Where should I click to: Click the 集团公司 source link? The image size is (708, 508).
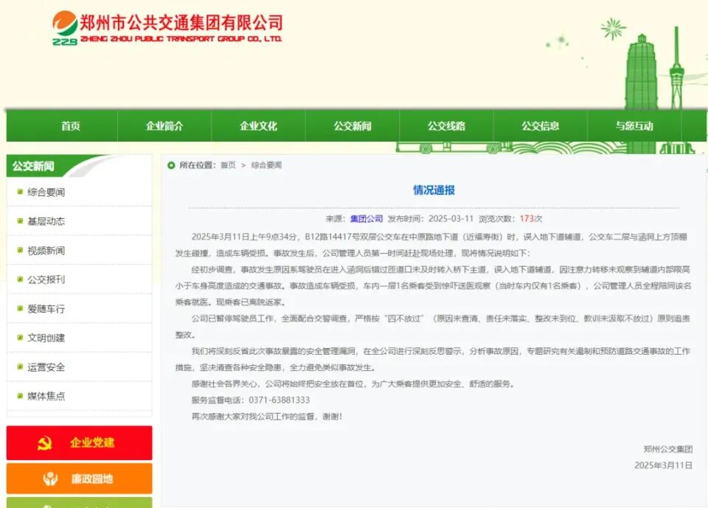[367, 217]
